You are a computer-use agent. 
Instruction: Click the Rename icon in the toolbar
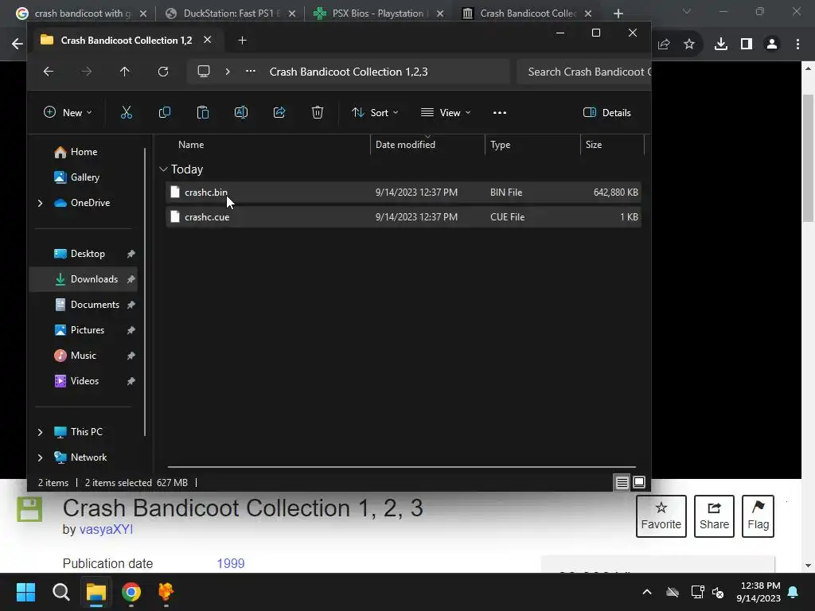tap(241, 112)
